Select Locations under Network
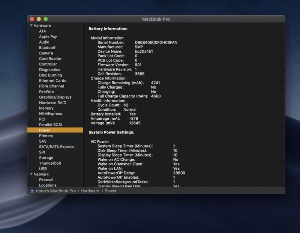This screenshot has width=300, height=233. pyautogui.click(x=48, y=185)
